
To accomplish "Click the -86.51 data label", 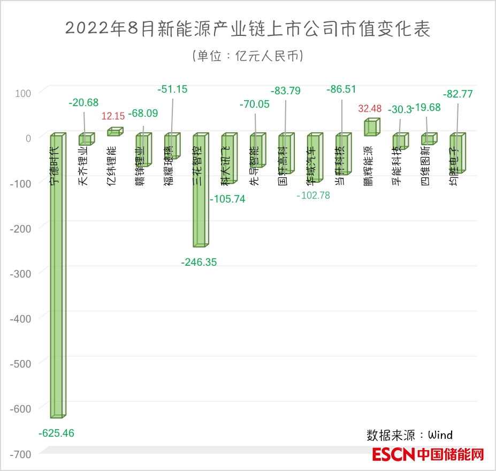I will [341, 89].
